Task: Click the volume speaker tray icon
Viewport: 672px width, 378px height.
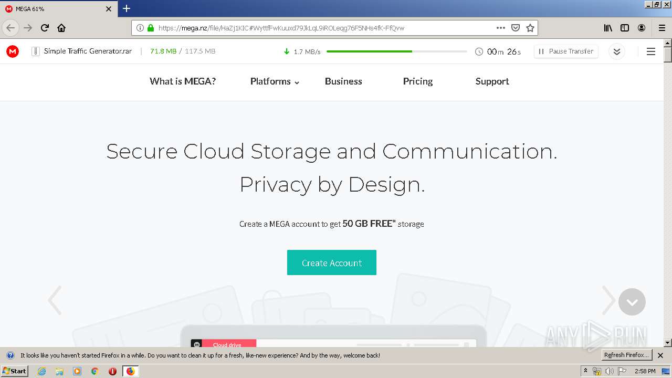Action: [x=610, y=371]
